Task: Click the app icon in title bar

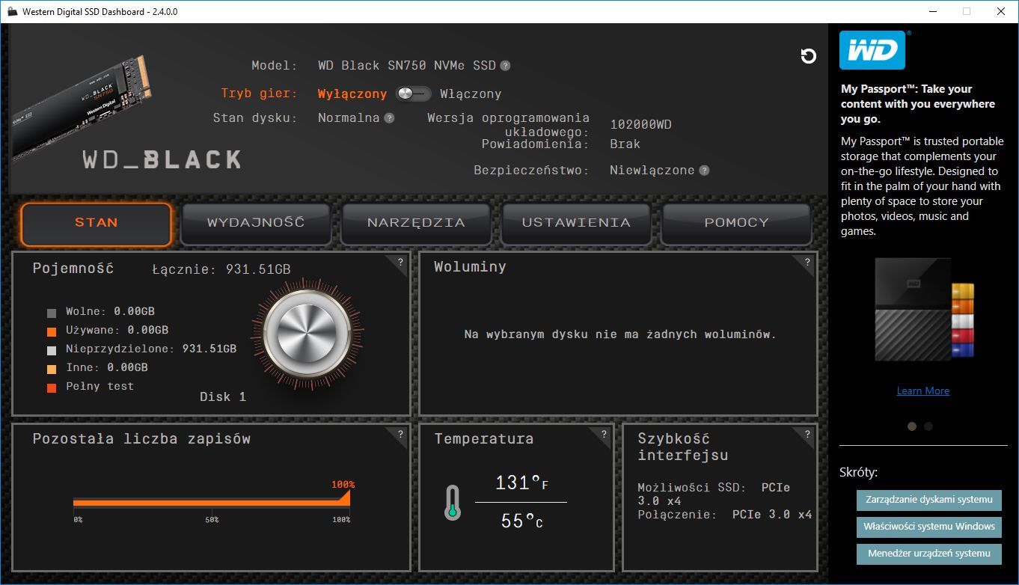Action: point(12,12)
